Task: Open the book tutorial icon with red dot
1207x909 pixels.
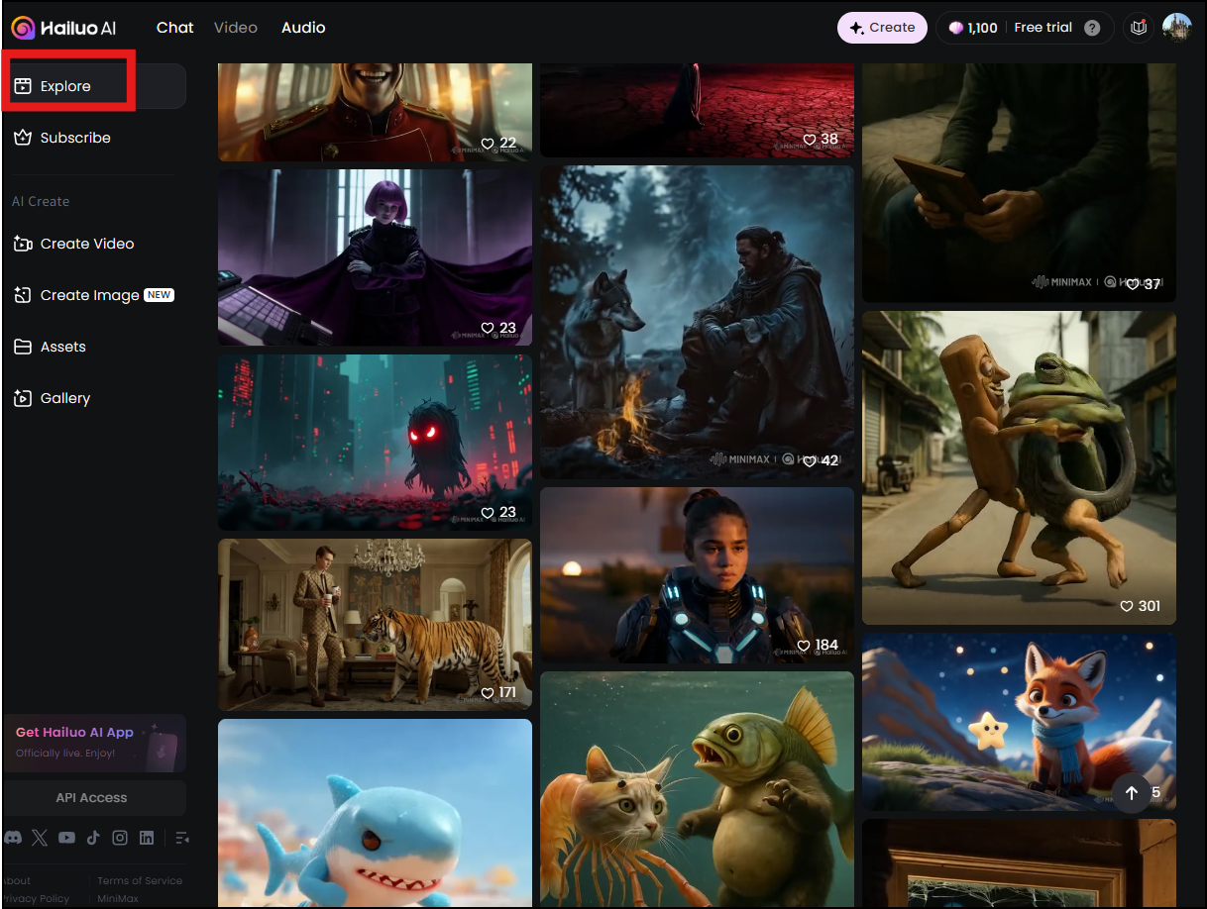Action: (1140, 28)
